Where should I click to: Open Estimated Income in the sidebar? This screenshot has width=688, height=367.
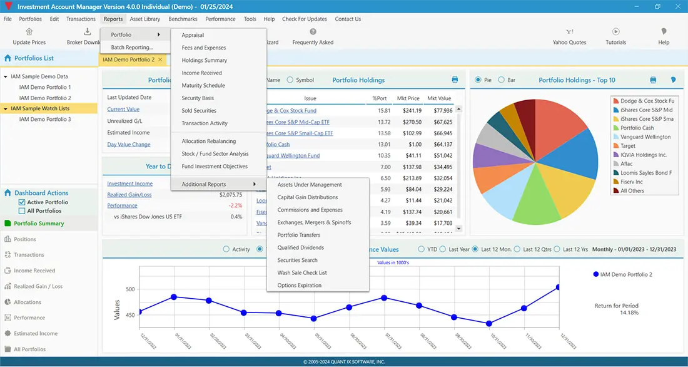[x=35, y=334]
